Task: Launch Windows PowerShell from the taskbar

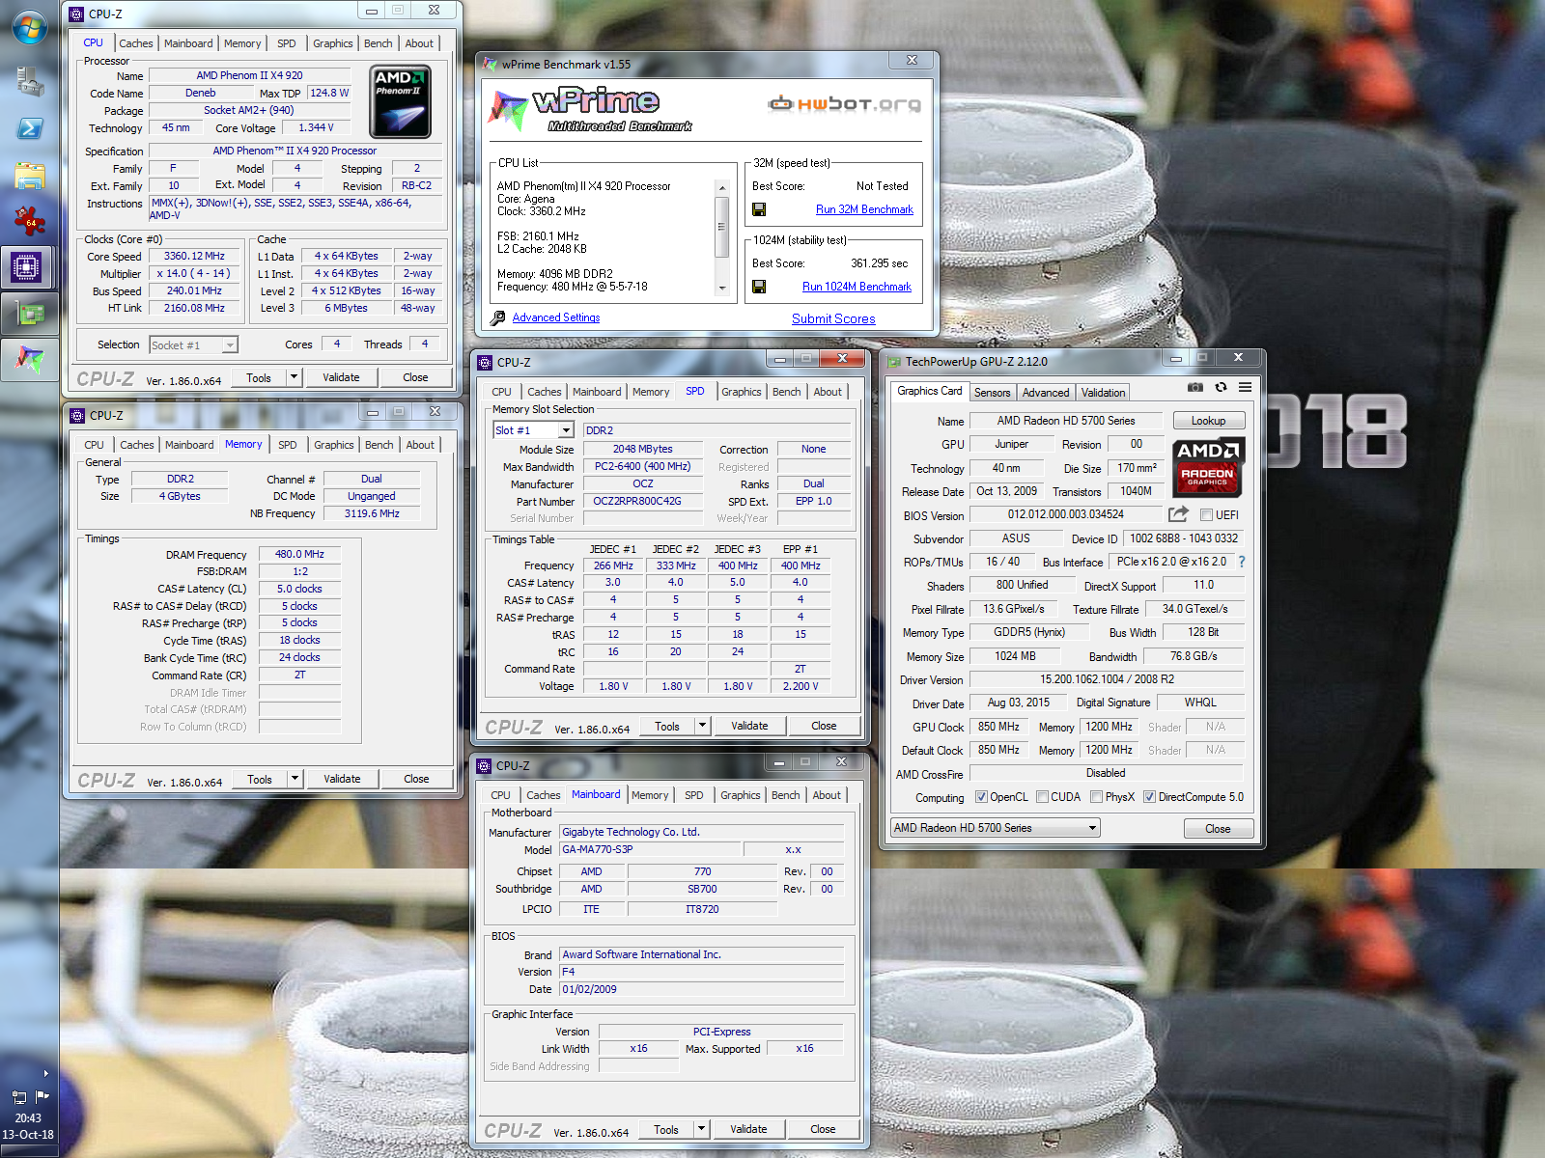Action: (29, 128)
